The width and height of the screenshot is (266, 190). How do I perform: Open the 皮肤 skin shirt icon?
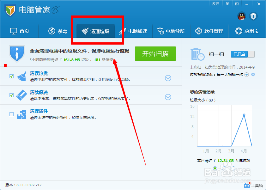click(227, 4)
